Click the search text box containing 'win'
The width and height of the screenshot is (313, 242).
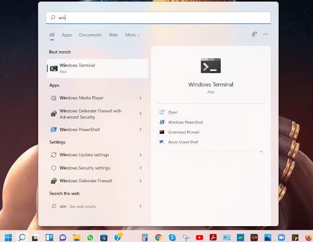[158, 18]
